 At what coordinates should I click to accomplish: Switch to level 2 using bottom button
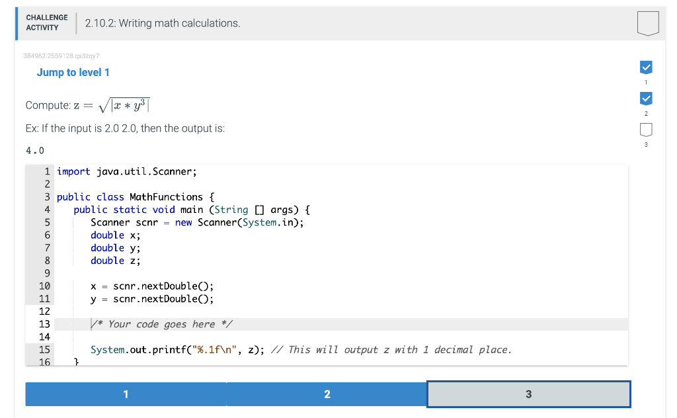point(327,394)
